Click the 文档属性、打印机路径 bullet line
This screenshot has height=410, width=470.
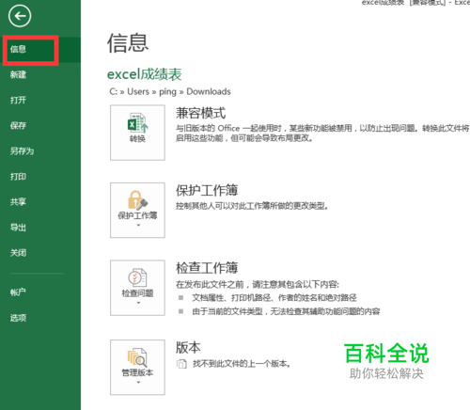click(274, 297)
